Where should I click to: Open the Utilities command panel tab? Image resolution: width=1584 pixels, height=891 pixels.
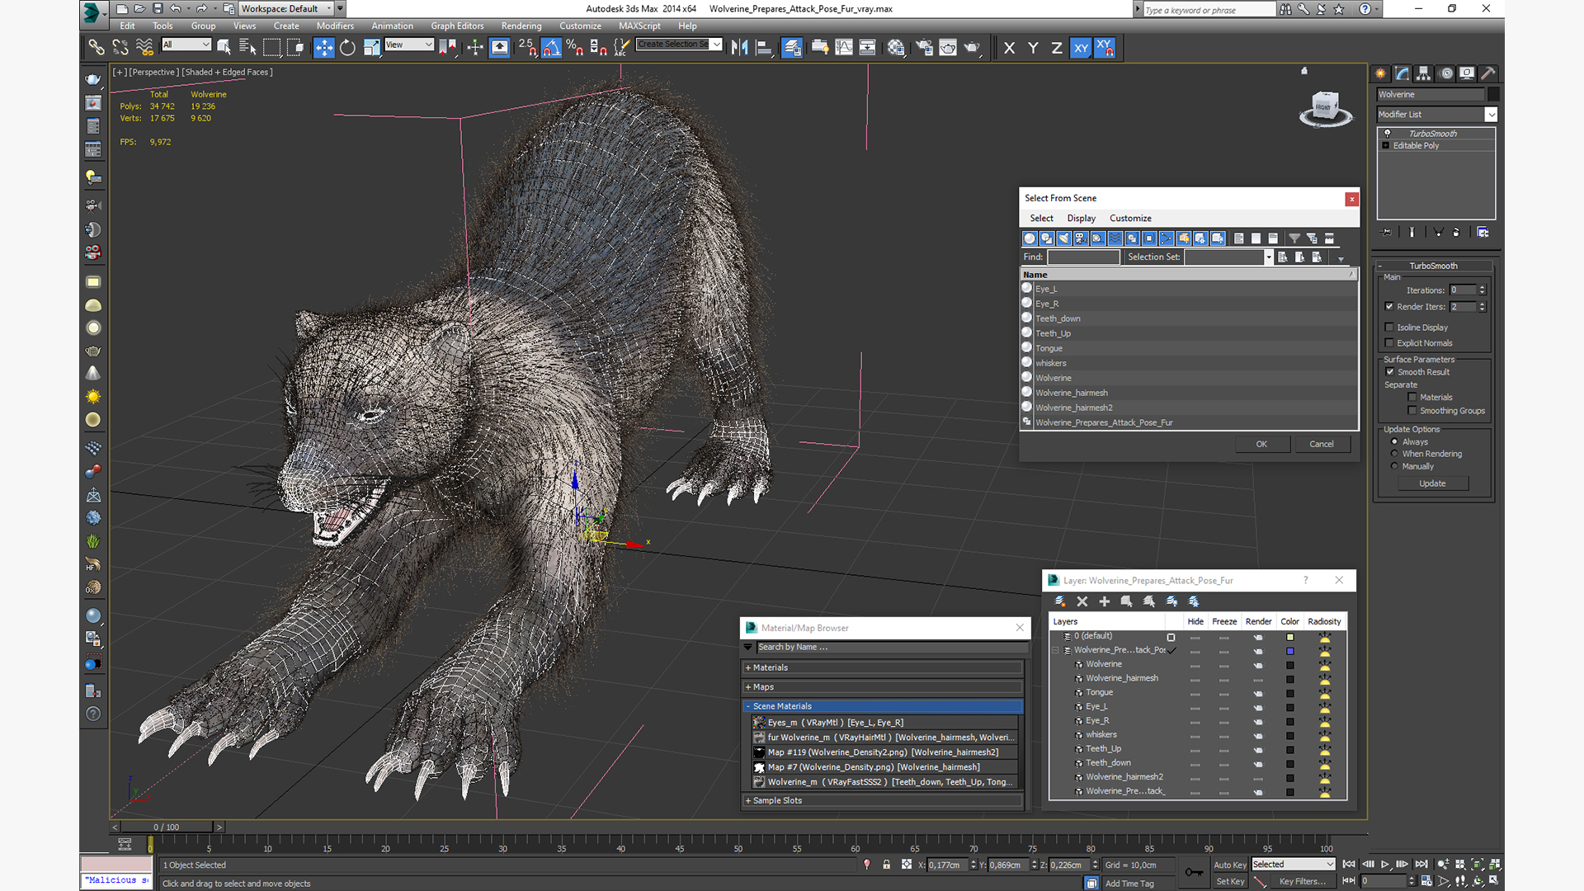tap(1488, 73)
